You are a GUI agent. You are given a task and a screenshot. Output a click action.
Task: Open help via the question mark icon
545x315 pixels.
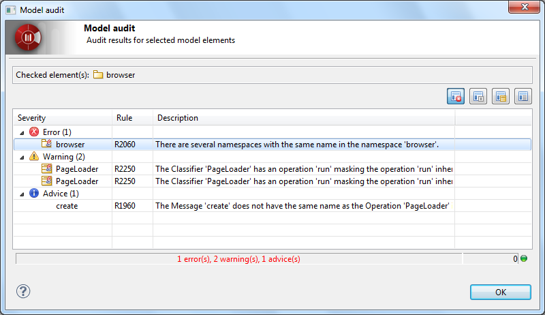(23, 292)
